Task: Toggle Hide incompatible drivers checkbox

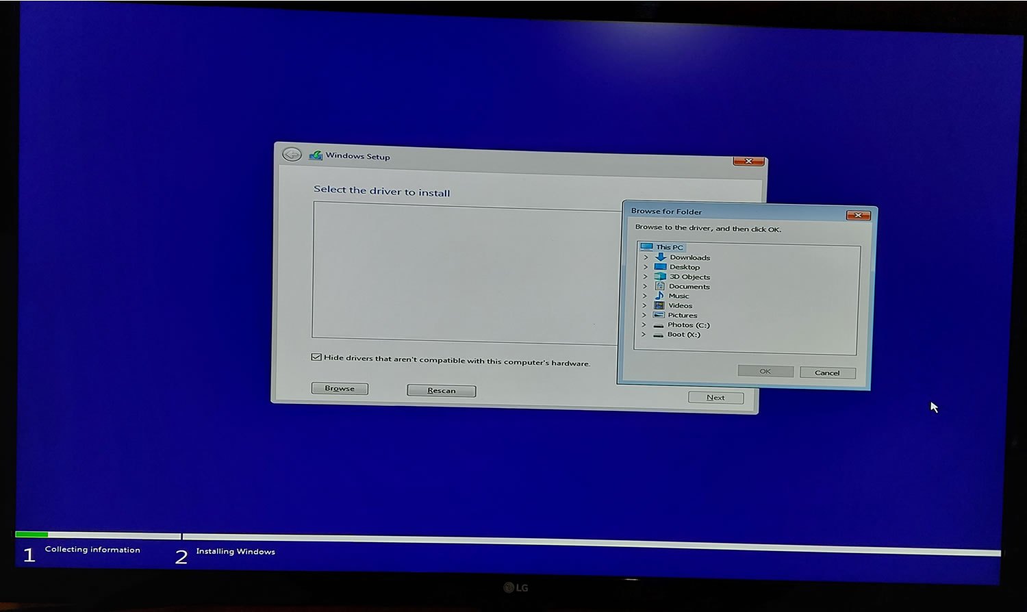Action: [x=316, y=357]
